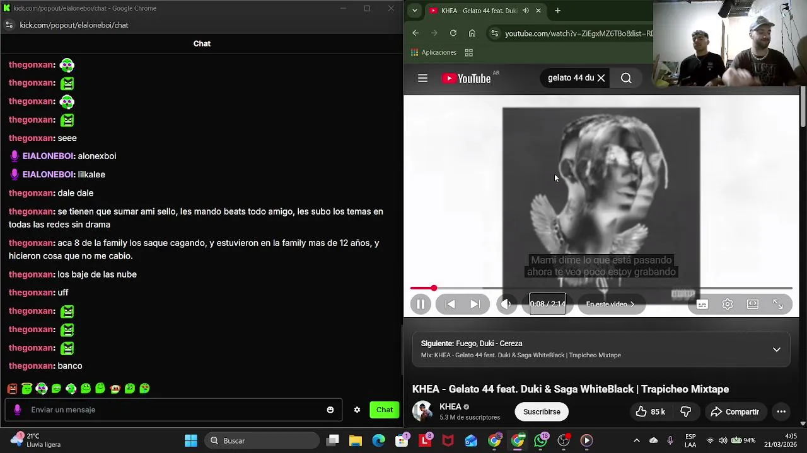Viewport: 807px width, 453px height.
Task: Open YouTube player settings gear
Action: pos(728,304)
